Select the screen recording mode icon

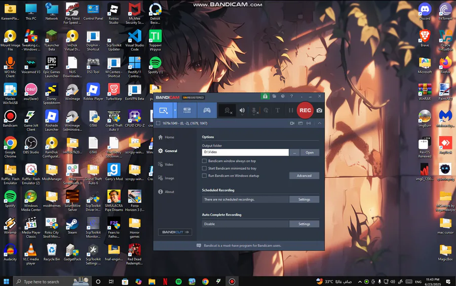(164, 110)
